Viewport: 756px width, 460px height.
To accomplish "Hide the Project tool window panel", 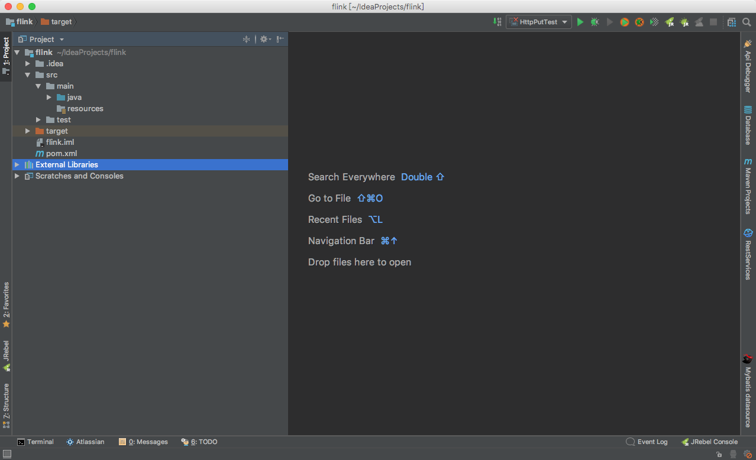I will click(280, 39).
